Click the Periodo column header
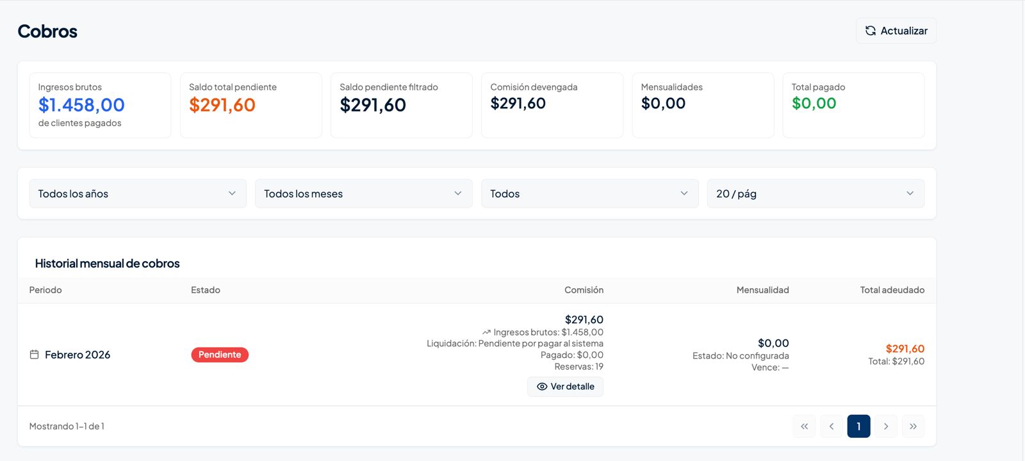Image resolution: width=1025 pixels, height=461 pixels. [x=45, y=290]
